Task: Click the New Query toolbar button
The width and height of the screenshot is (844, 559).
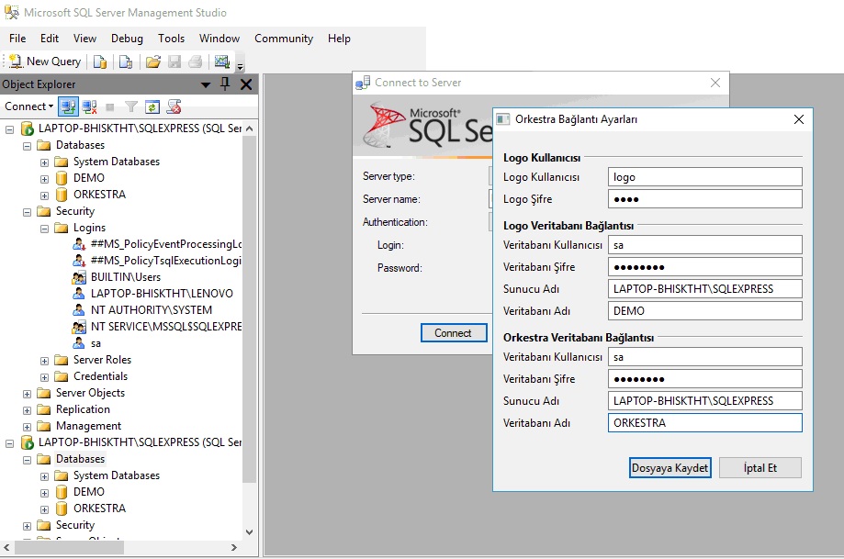Action: [x=45, y=61]
